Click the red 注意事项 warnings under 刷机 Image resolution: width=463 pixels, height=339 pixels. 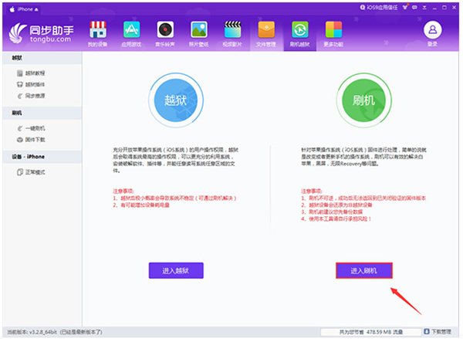(363, 205)
